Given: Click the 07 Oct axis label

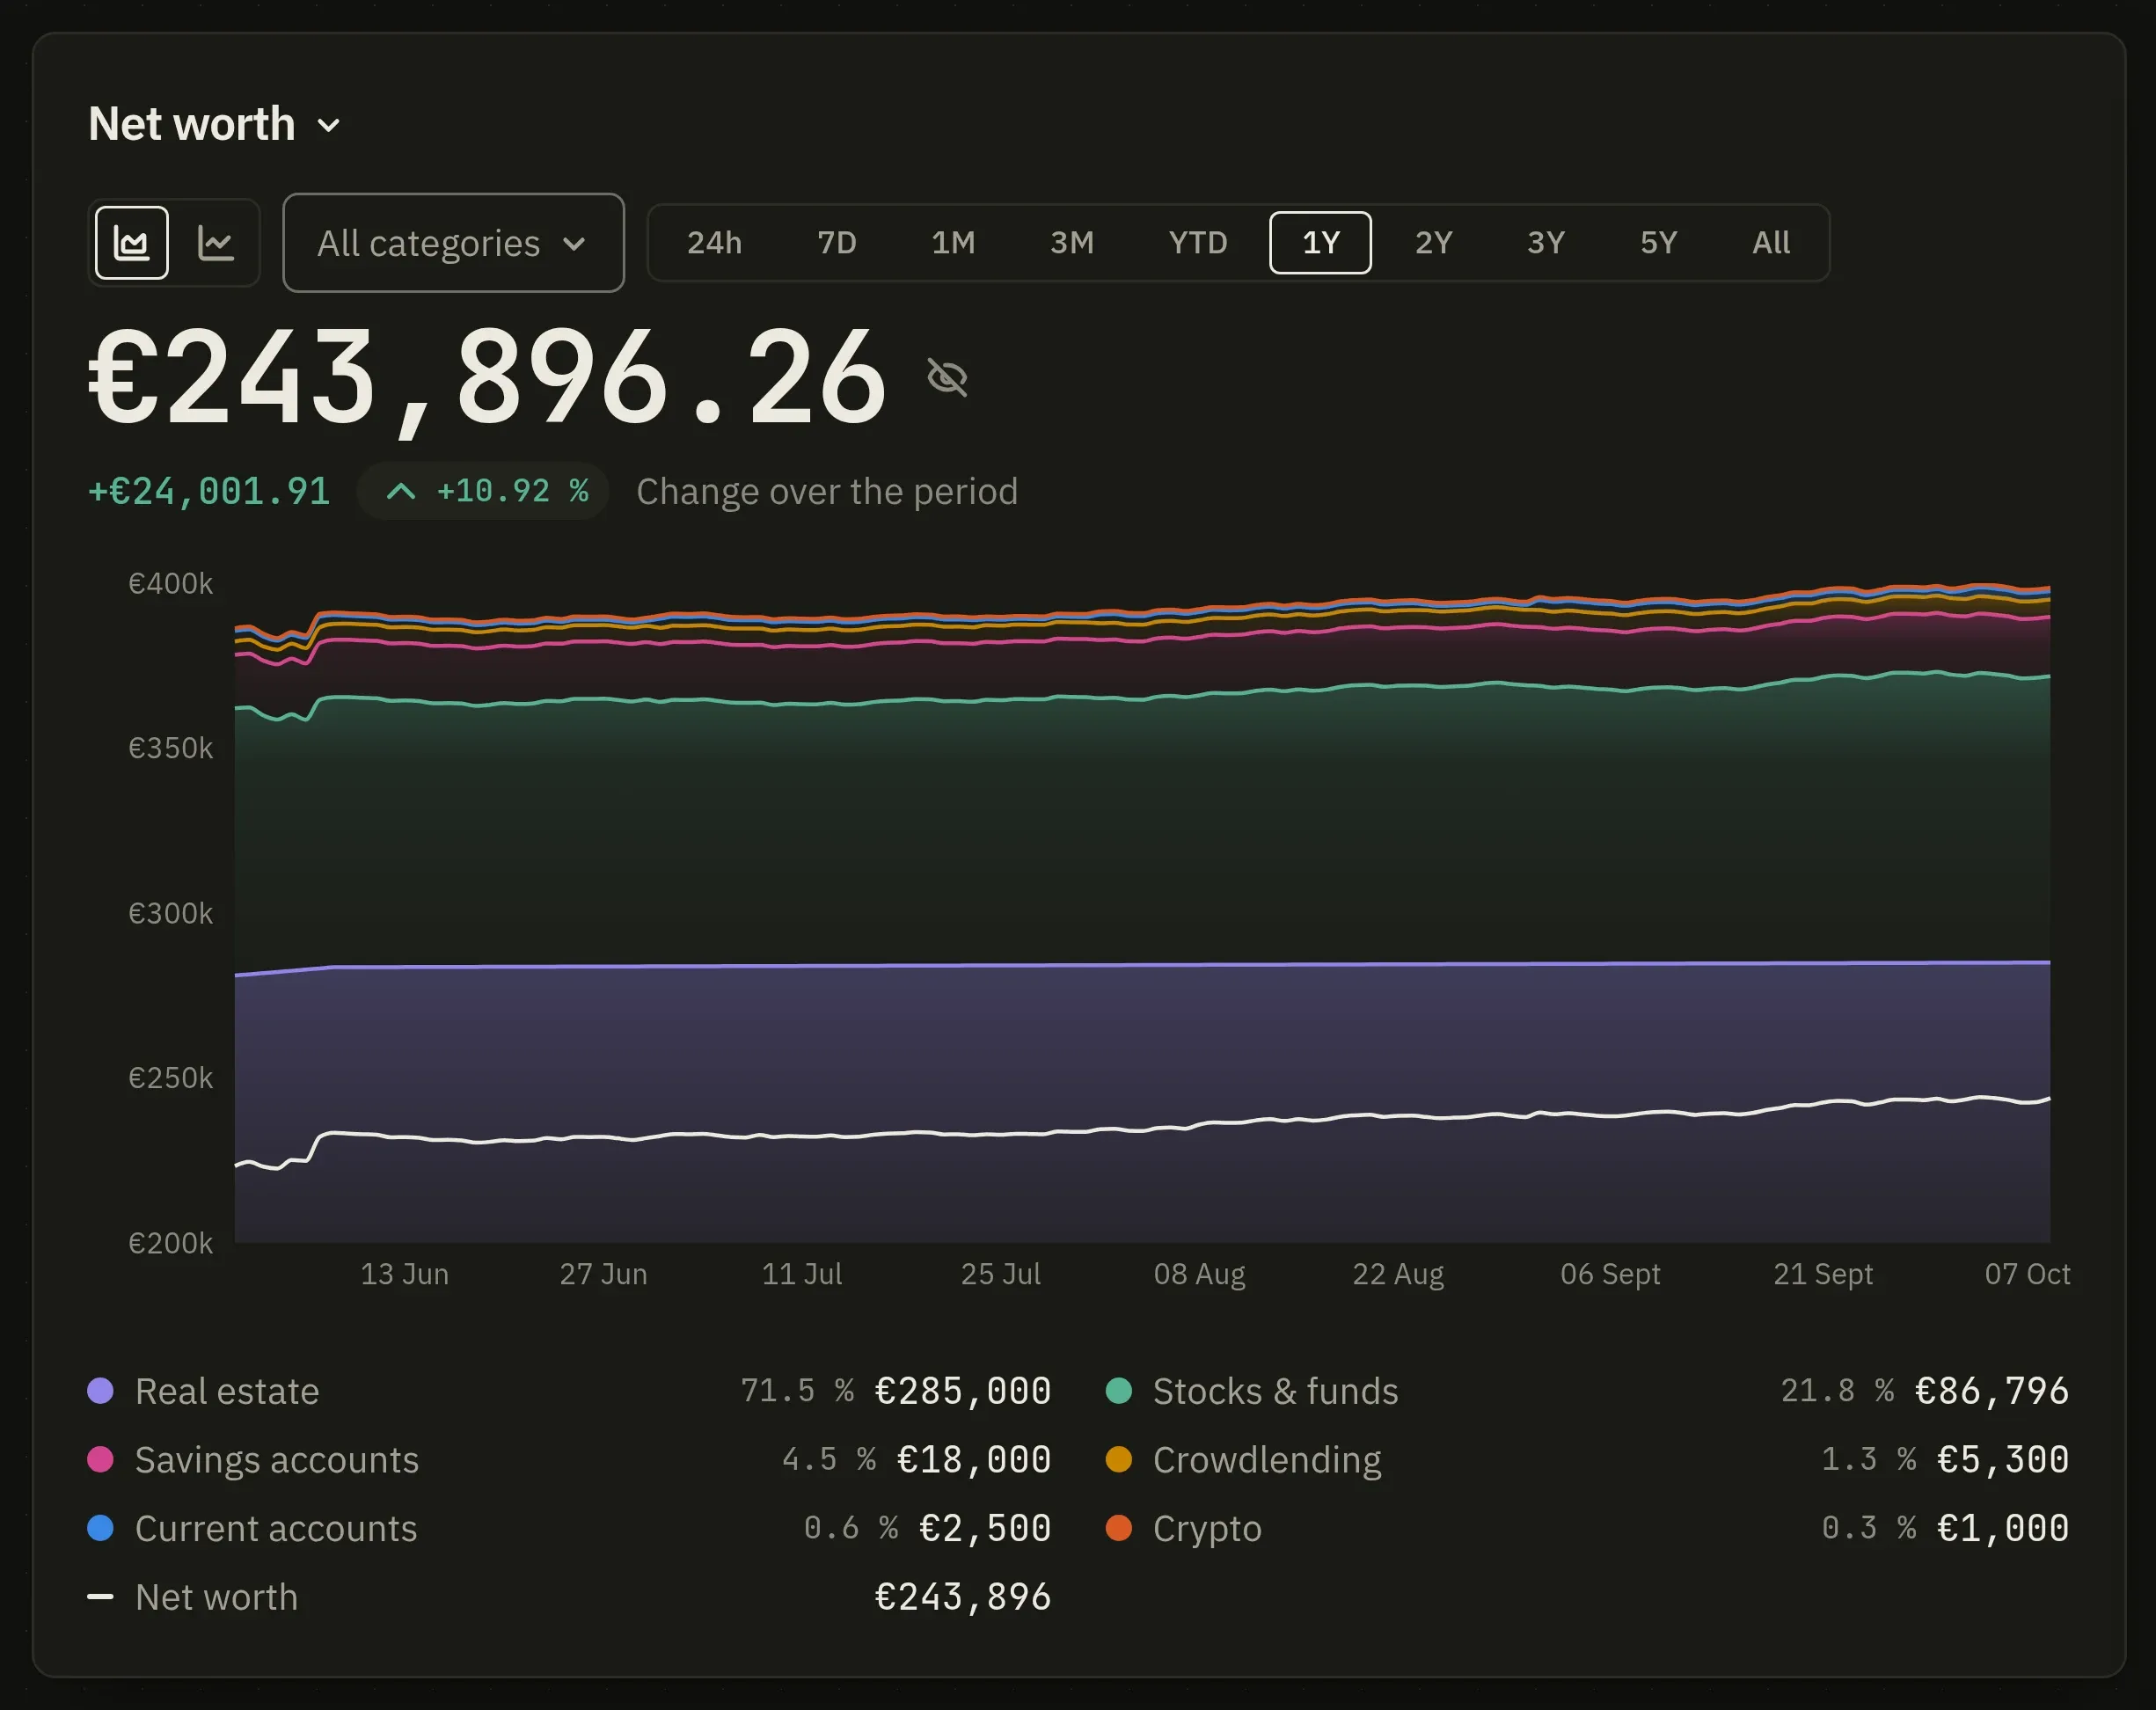Looking at the screenshot, I should coord(2027,1274).
